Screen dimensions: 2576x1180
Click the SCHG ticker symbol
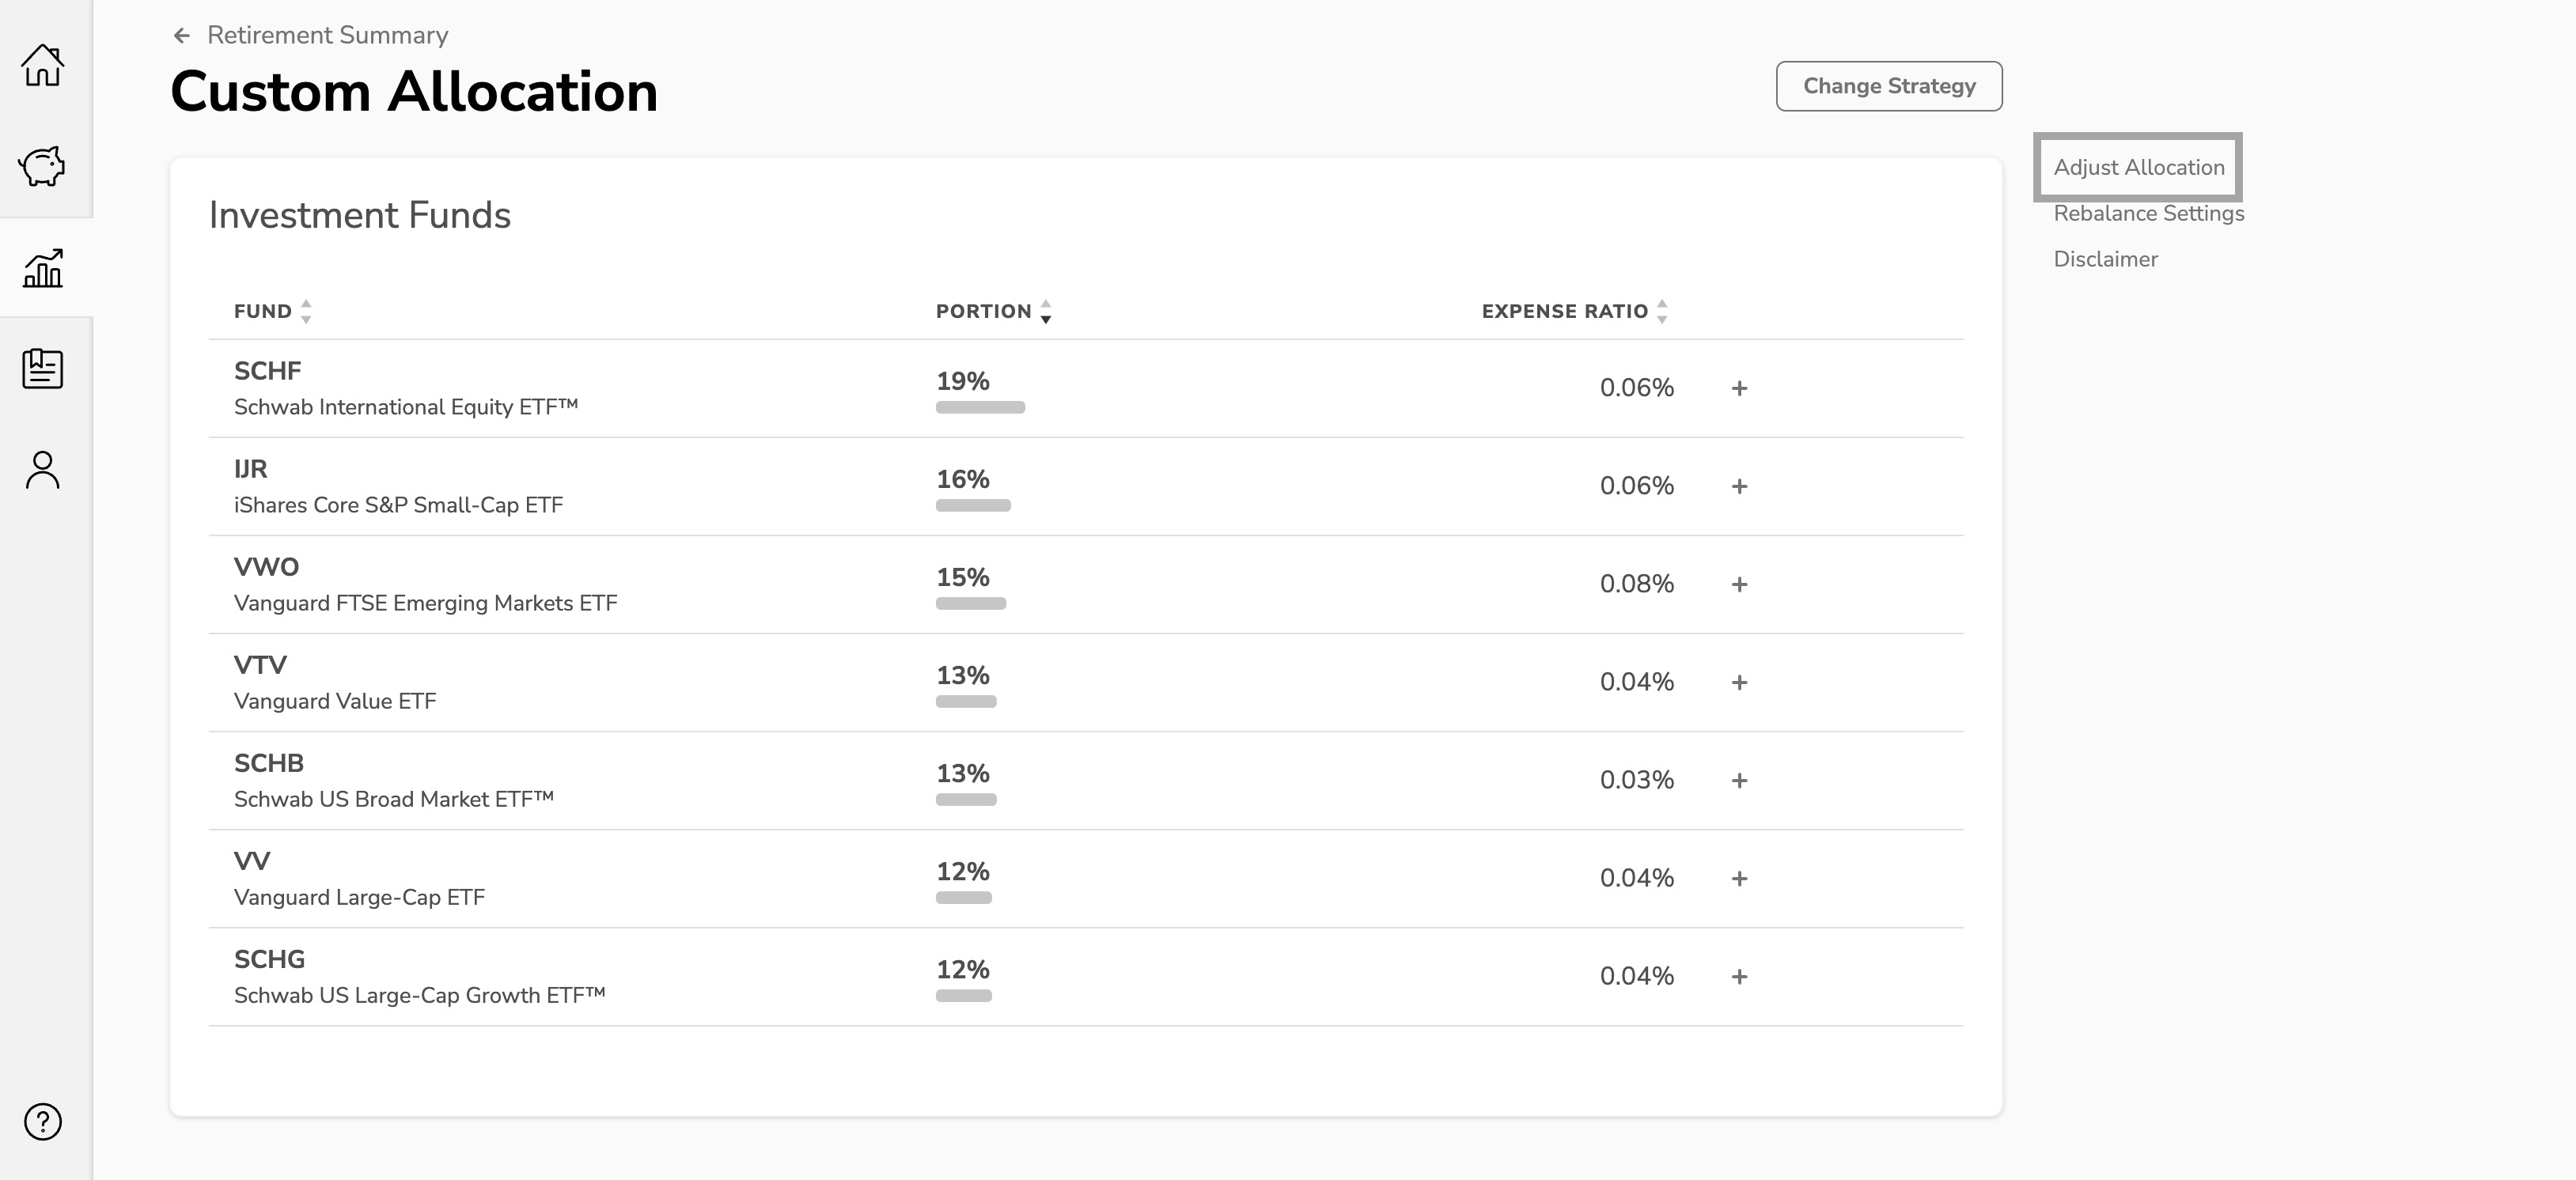[269, 959]
